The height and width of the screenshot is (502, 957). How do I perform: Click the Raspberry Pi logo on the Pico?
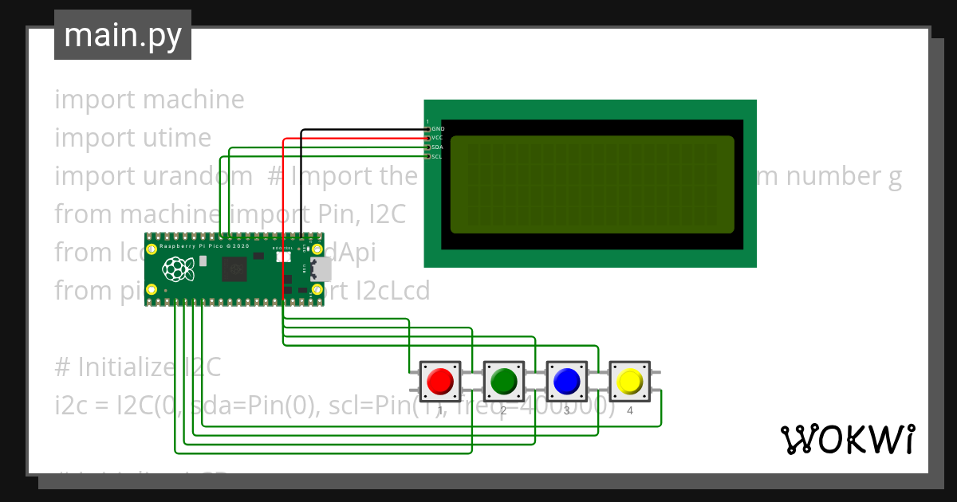point(179,269)
